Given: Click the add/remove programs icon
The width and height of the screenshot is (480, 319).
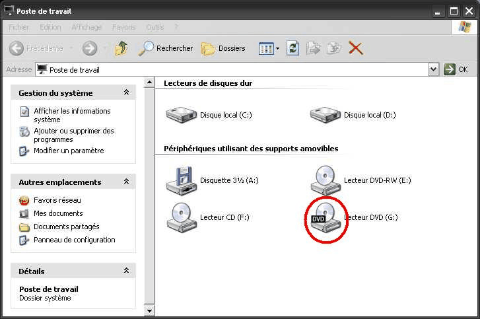Looking at the screenshot, I should pyautogui.click(x=24, y=131).
